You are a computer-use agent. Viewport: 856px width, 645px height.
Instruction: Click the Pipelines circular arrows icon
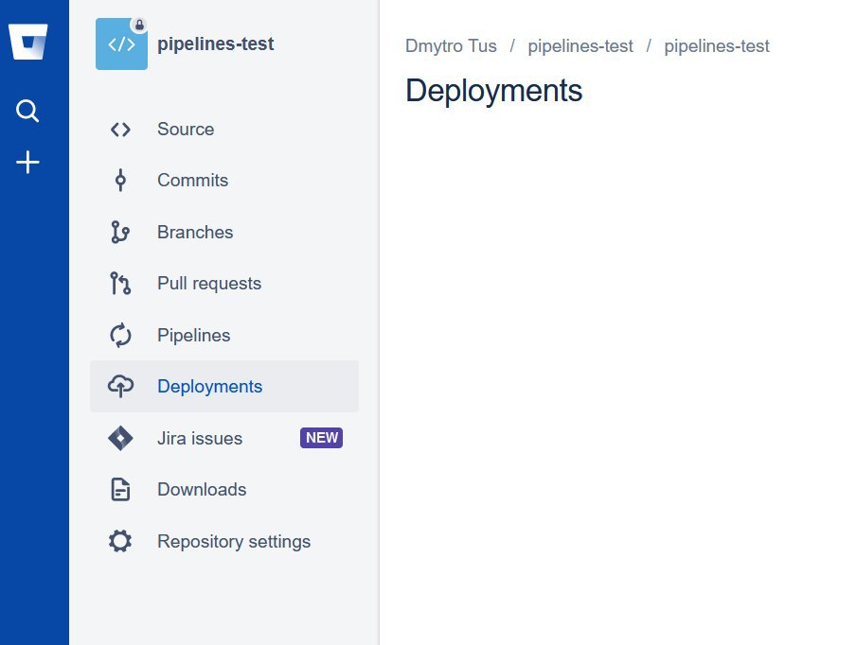pyautogui.click(x=120, y=335)
